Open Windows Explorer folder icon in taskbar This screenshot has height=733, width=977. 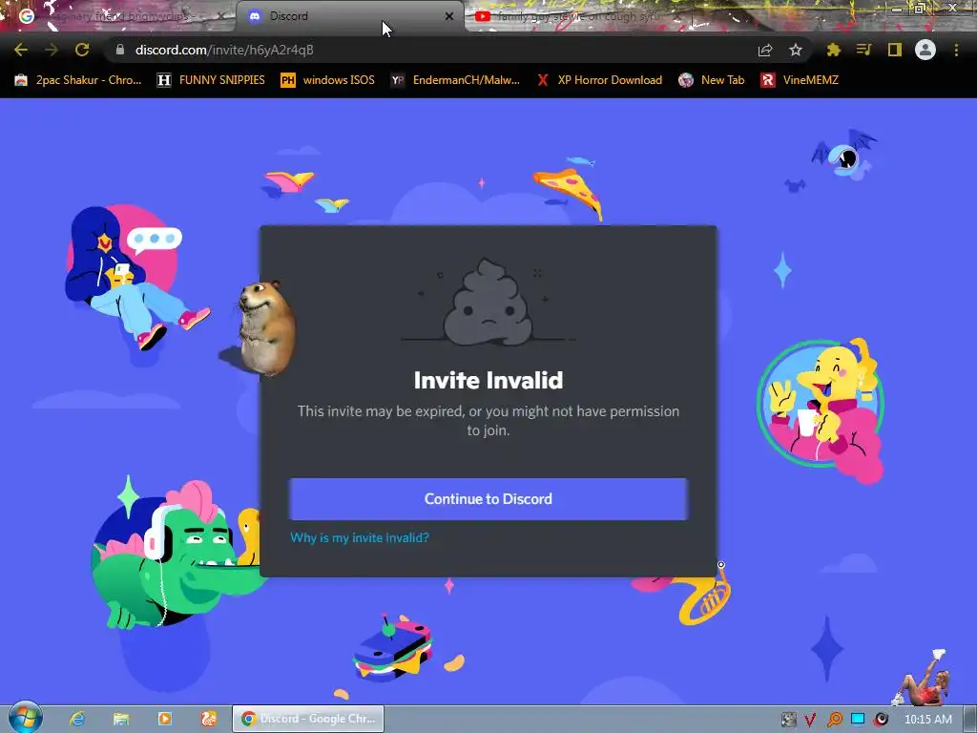click(121, 719)
